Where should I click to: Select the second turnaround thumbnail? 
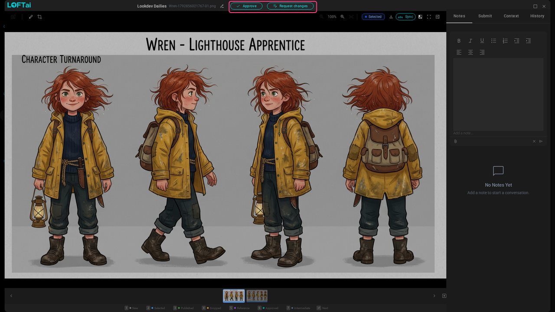[x=257, y=296]
